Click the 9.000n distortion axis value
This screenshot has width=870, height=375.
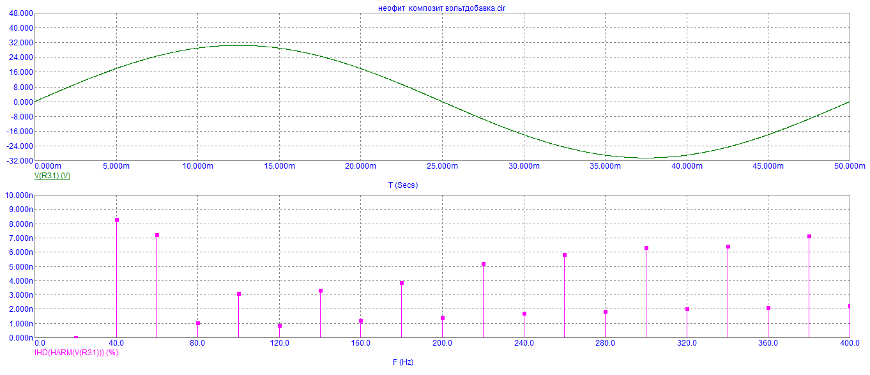pos(21,210)
